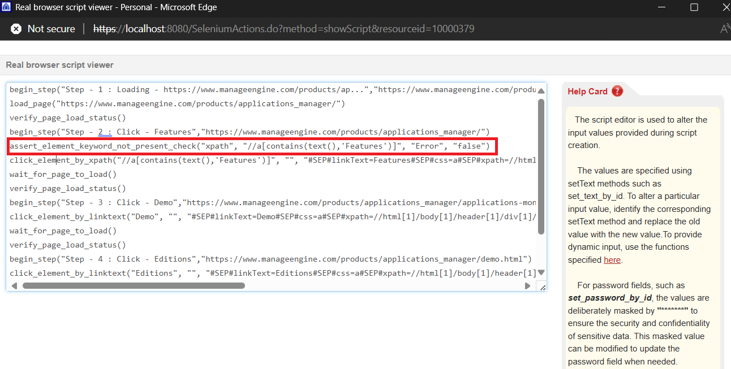731x369 pixels.
Task: Click the load_page script line
Action: (x=177, y=104)
